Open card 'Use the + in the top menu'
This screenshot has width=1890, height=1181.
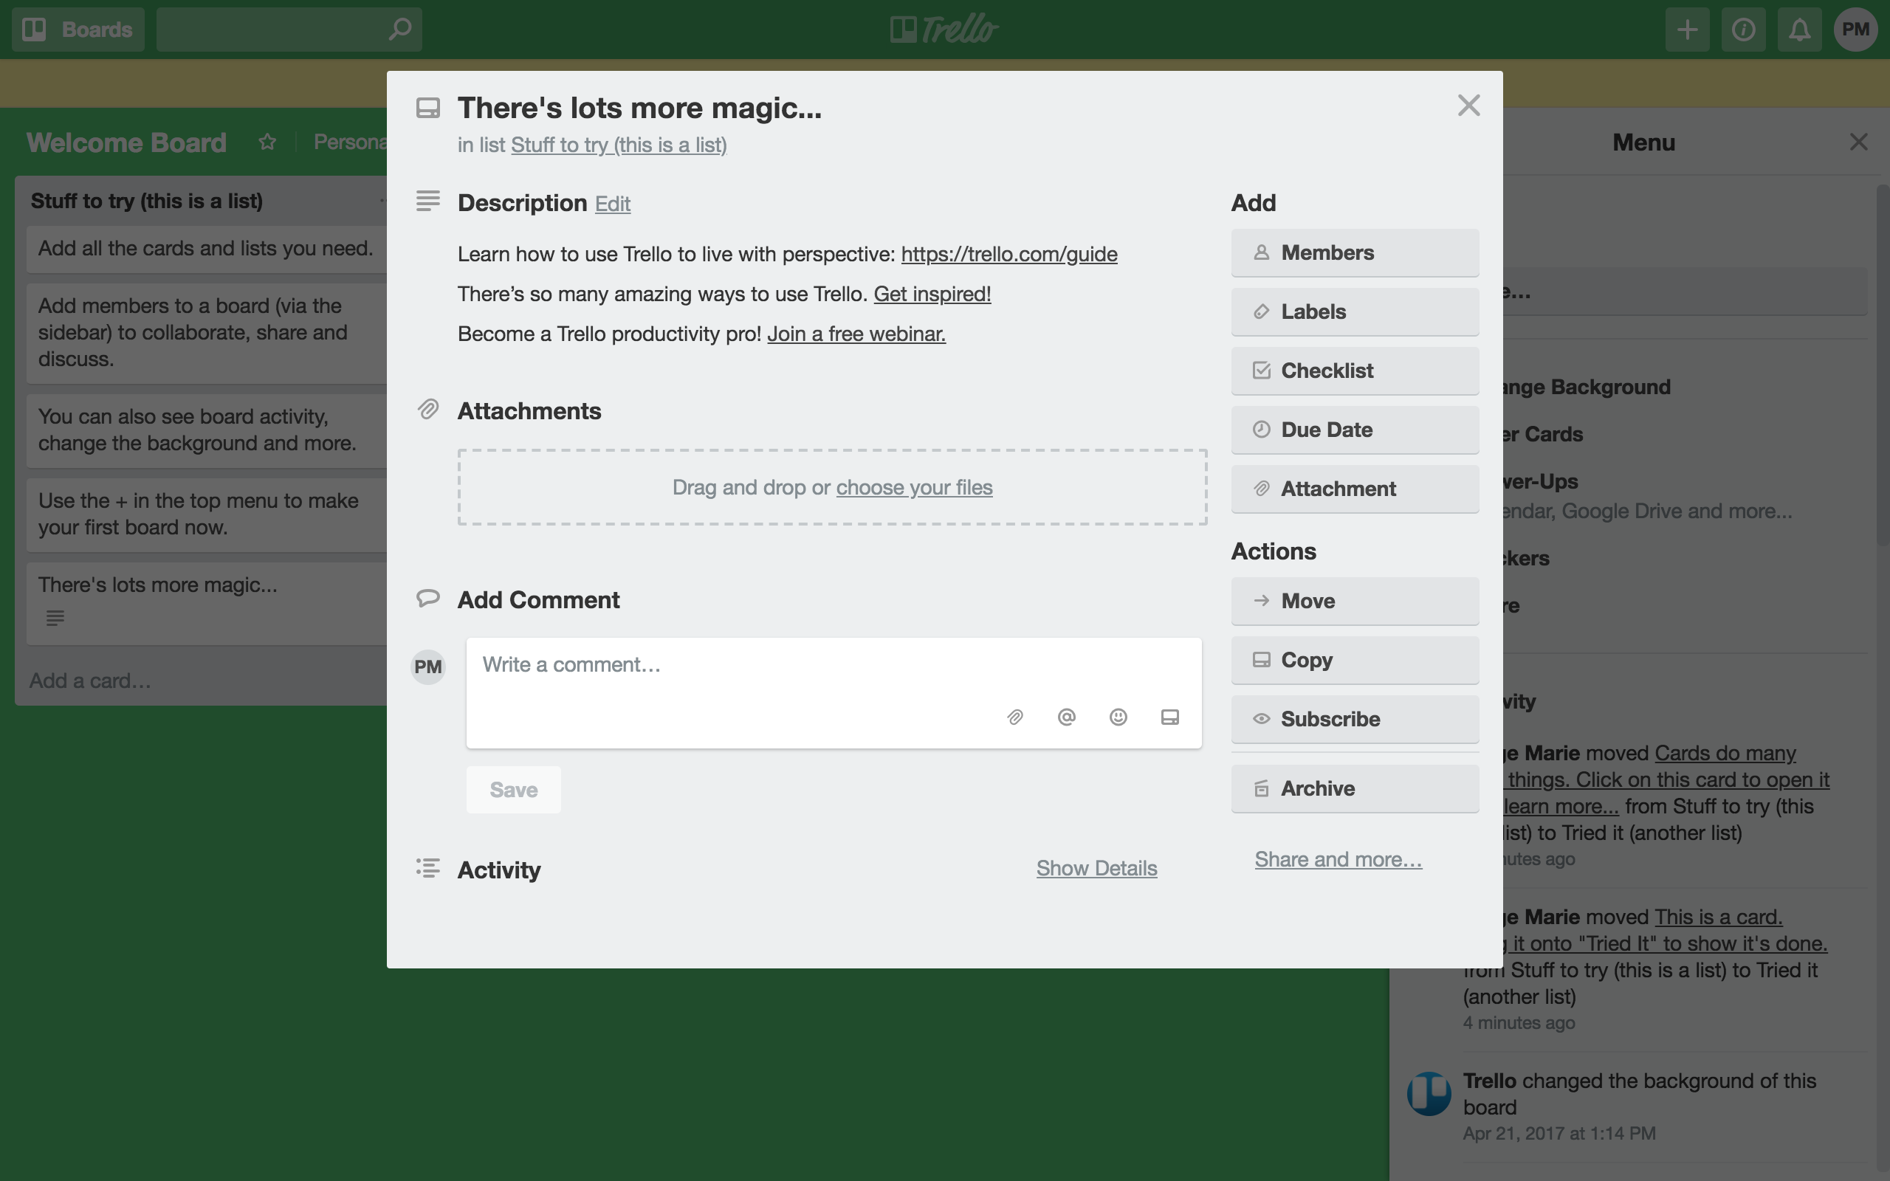click(206, 514)
